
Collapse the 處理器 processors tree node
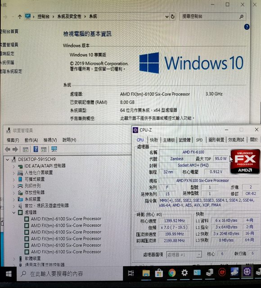14,213
